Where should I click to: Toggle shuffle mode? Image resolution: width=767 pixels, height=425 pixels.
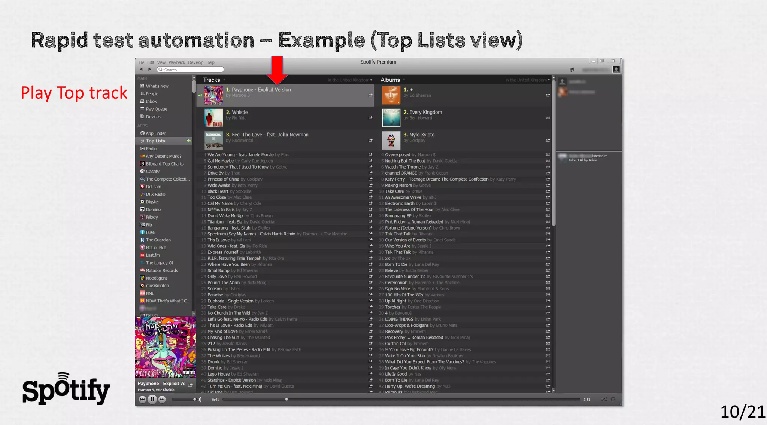coord(604,399)
